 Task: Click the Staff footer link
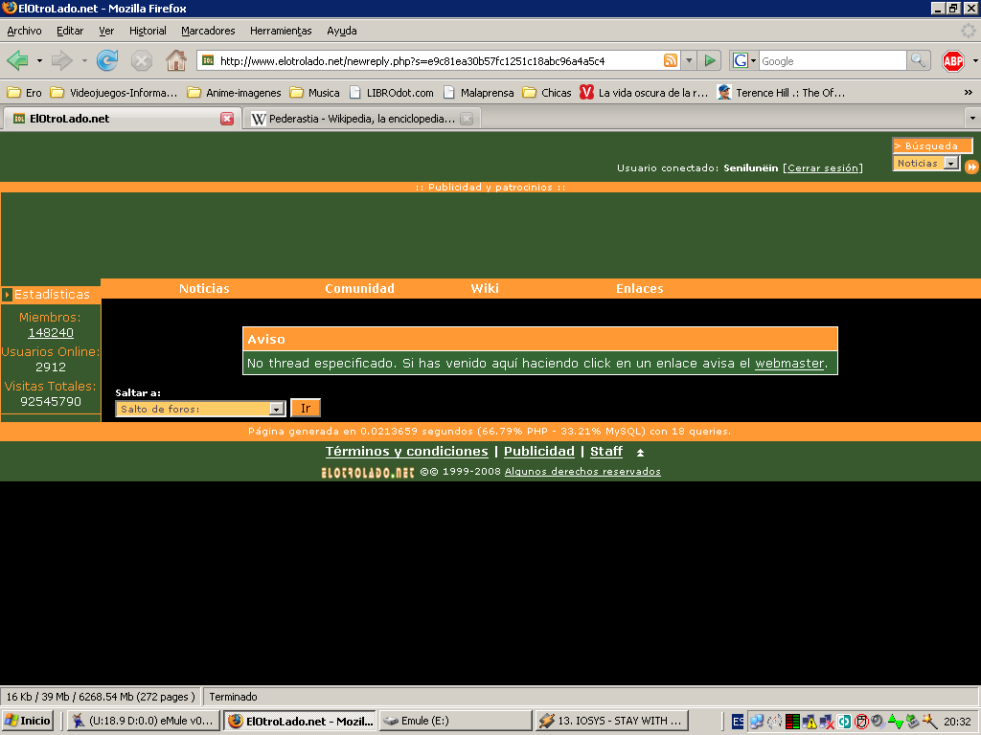[x=606, y=452]
